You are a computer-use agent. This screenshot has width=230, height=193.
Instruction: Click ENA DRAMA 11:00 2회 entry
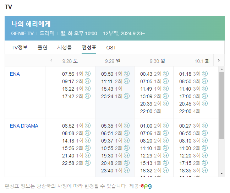click(193, 148)
